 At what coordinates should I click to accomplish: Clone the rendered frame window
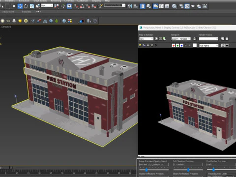tap(148, 45)
